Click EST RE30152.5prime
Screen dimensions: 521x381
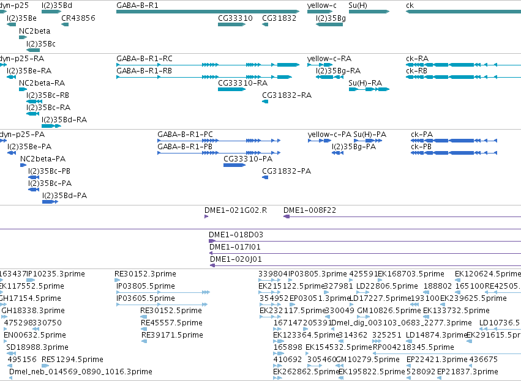pos(171,311)
